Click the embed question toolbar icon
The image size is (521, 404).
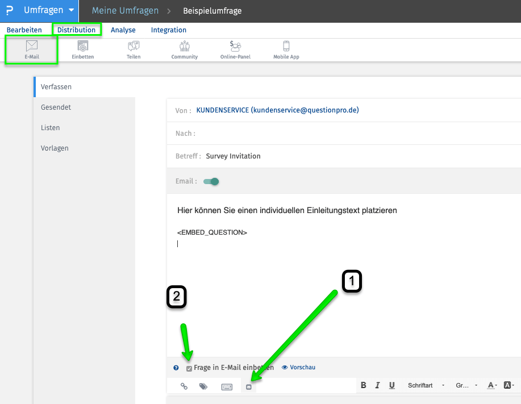pyautogui.click(x=248, y=387)
